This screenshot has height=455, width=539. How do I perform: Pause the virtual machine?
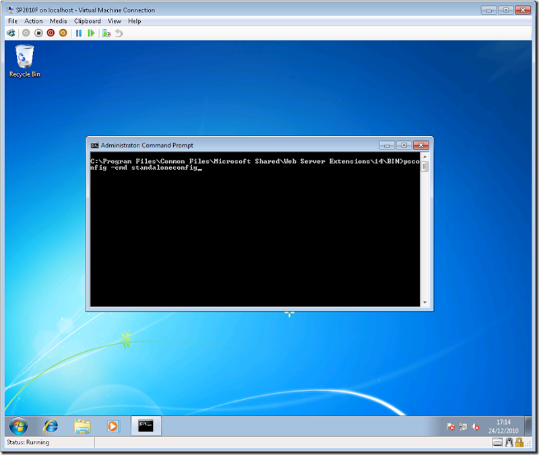pyautogui.click(x=77, y=33)
